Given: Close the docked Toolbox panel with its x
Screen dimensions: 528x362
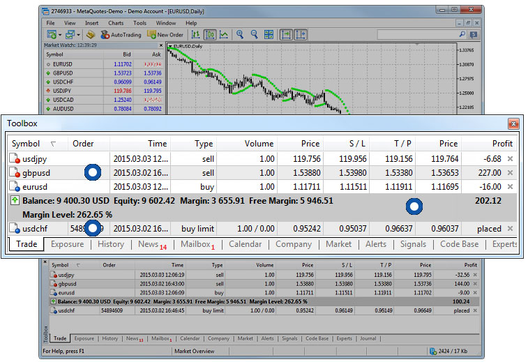Looking at the screenshot, I should click(45, 262).
